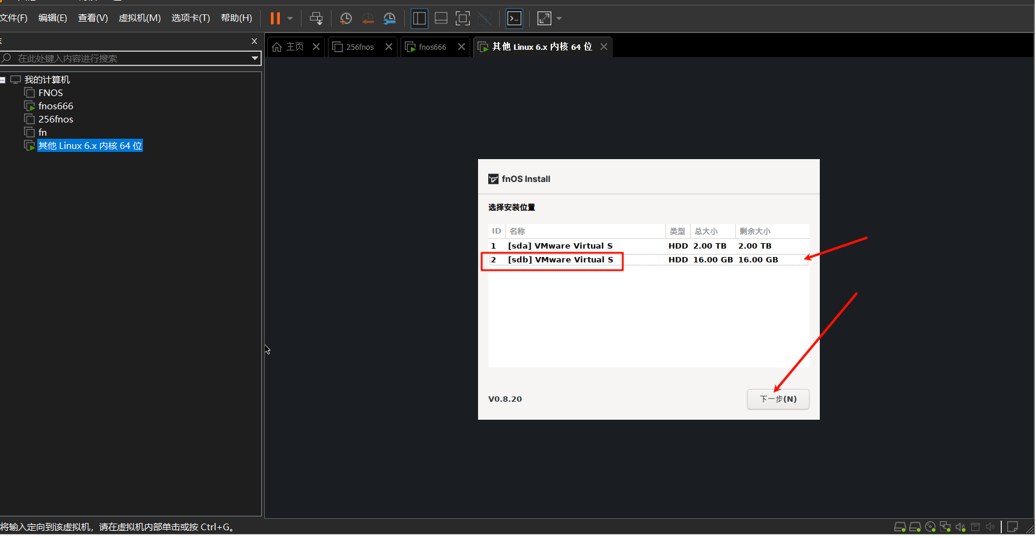Open the 文件(F) menu
The image size is (1036, 538).
[x=14, y=18]
